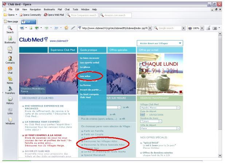Open Expérience Club Med site tab
Viewport: 225px width, 163px height.
(63, 50)
